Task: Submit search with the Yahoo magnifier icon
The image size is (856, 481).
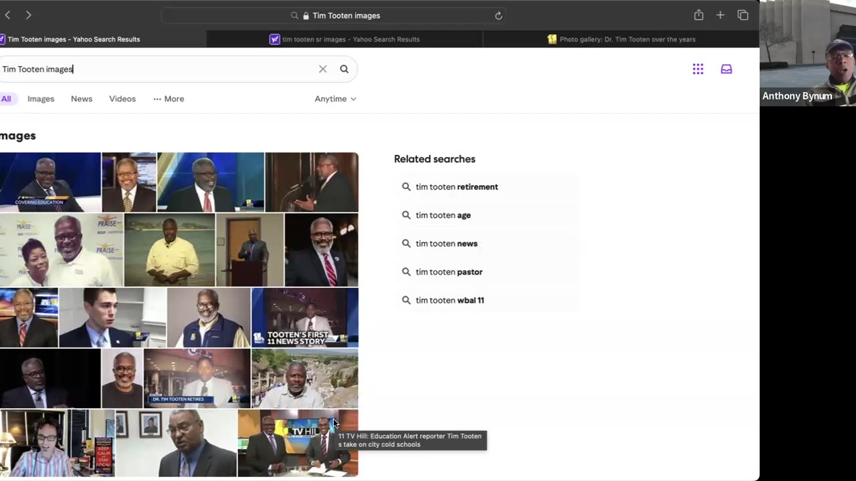Action: tap(344, 69)
